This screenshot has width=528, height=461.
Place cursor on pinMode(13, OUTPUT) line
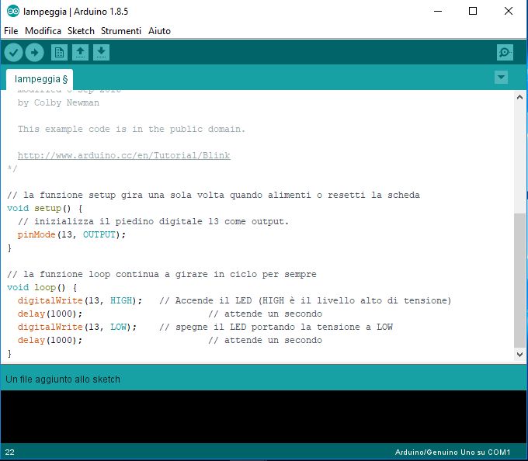tap(71, 234)
